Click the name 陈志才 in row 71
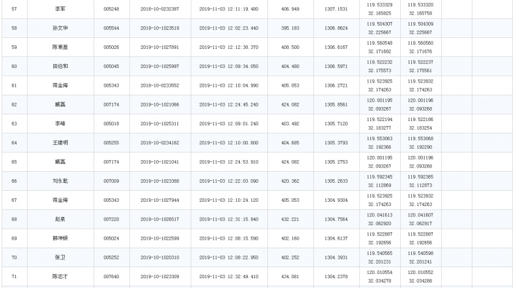This screenshot has height=288, width=514. [x=61, y=276]
